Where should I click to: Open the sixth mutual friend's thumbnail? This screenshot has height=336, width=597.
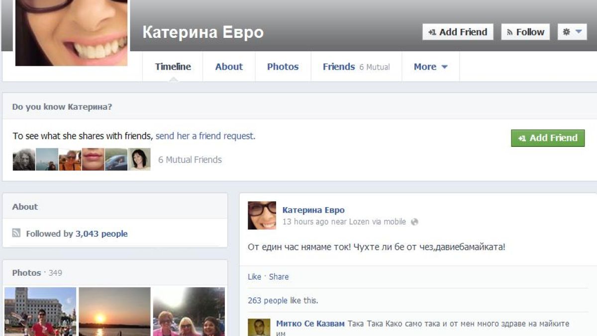[x=139, y=160]
